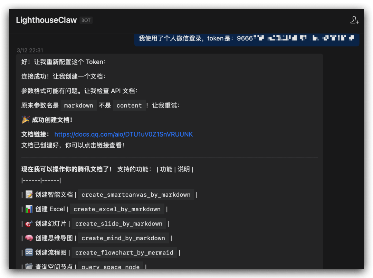Click the LighthouseClaw bot name
This screenshot has height=278, width=373.
[x=46, y=20]
